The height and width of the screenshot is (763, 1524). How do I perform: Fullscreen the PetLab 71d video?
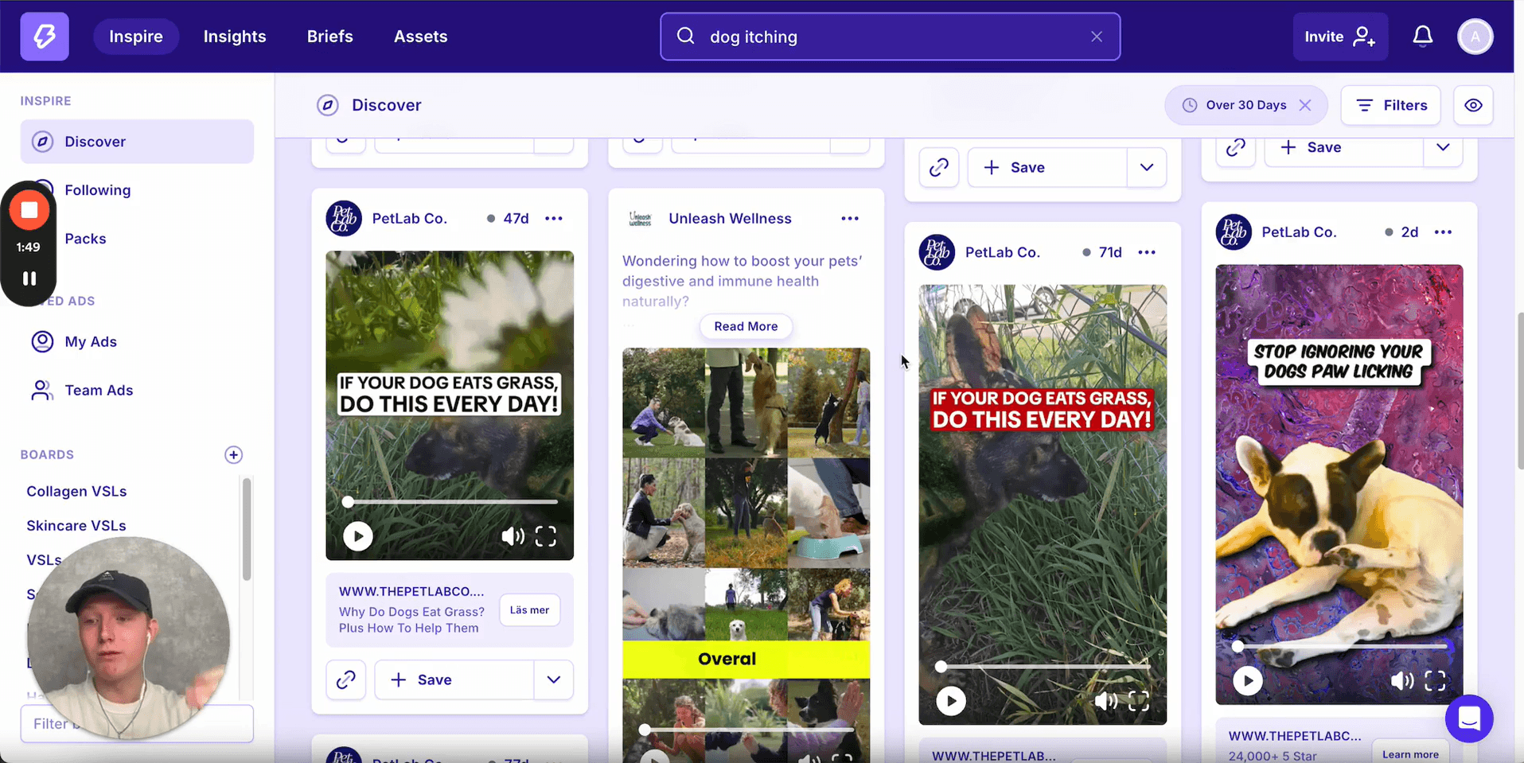(x=1139, y=701)
